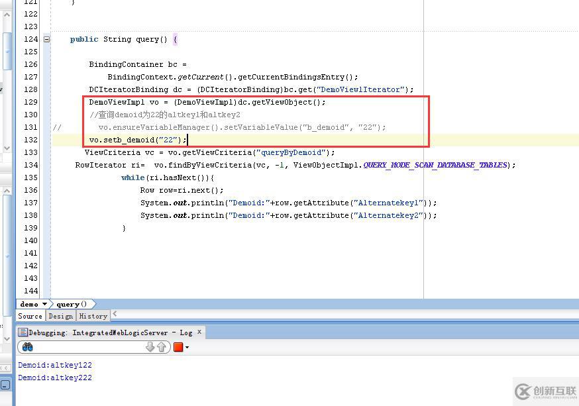The width and height of the screenshot is (579, 406).
Task: Close the IntegratedWebLogicServer Log tab
Action: click(199, 332)
